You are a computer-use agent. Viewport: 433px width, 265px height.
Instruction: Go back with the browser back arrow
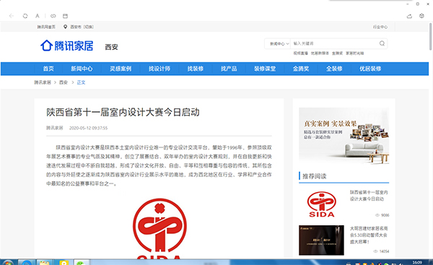click(12, 16)
